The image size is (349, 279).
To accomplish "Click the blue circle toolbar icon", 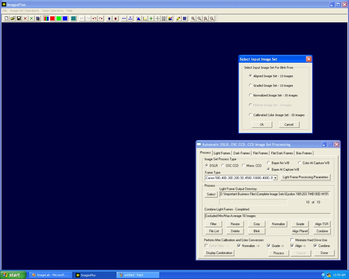I will click(x=109, y=18).
